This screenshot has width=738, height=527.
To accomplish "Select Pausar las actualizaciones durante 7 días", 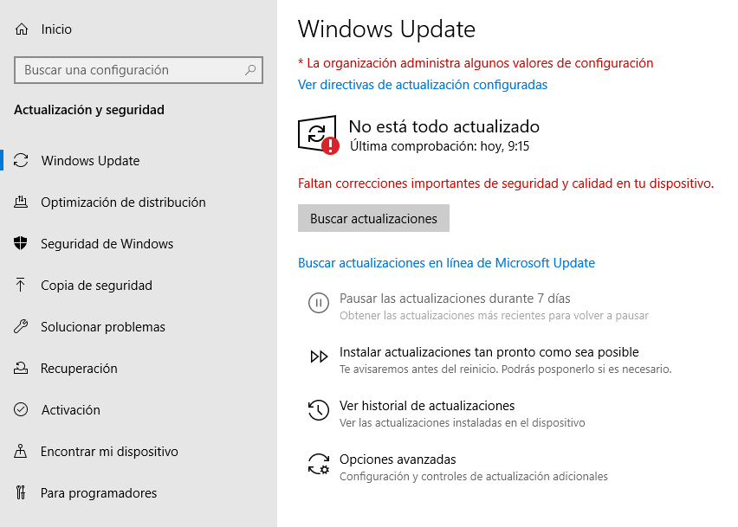I will click(455, 299).
